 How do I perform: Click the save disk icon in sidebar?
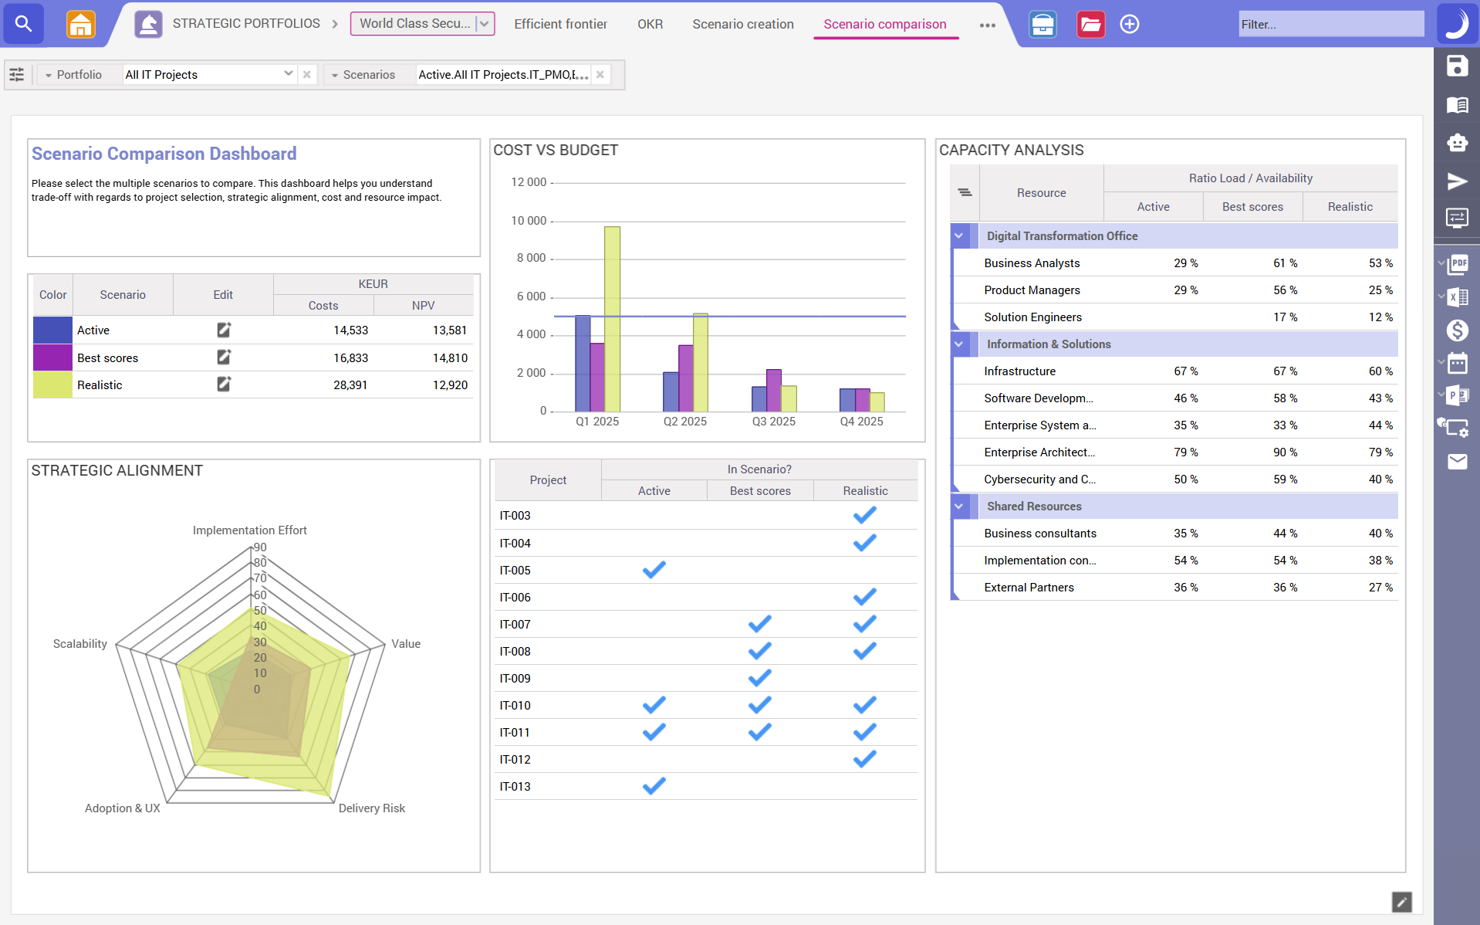point(1456,66)
